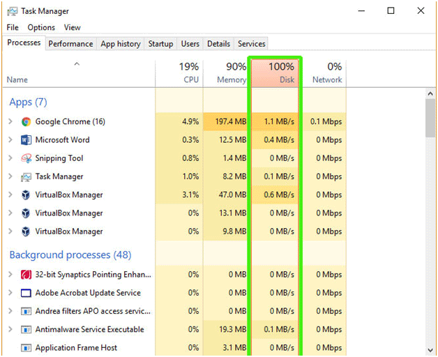Click Antimalware Service's 19.3 MB memory cell
Viewport: 438px width, 357px height.
226,330
